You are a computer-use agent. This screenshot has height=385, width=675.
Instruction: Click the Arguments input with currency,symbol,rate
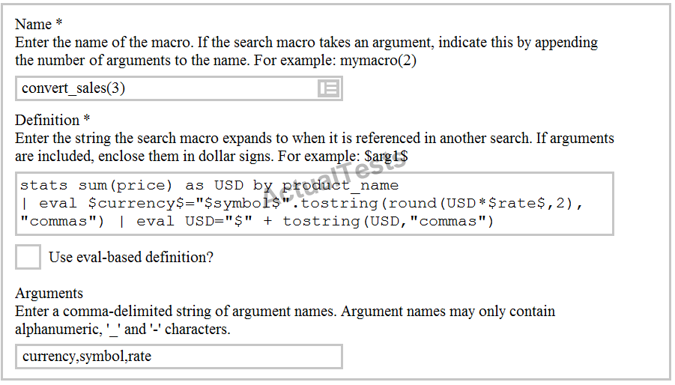tap(178, 357)
